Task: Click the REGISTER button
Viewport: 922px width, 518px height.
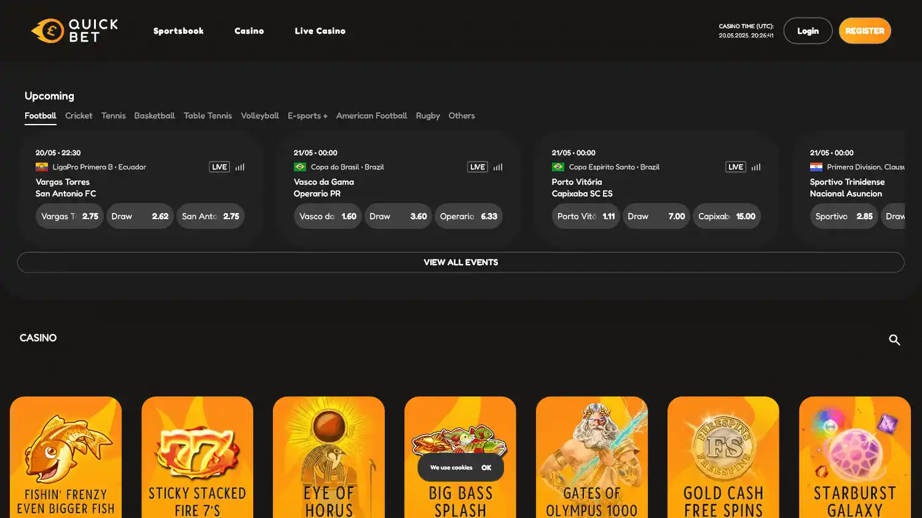Action: (865, 31)
